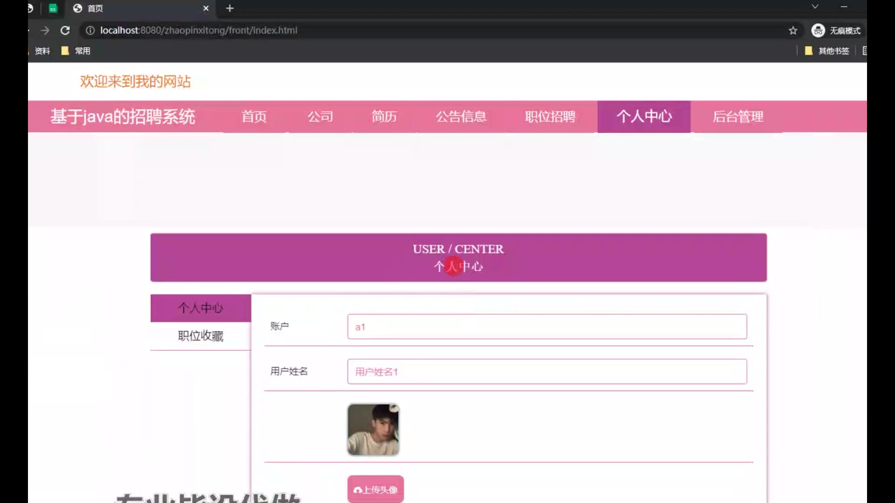Click the 基于java的招聘系统 site title
The width and height of the screenshot is (895, 503).
pos(123,116)
